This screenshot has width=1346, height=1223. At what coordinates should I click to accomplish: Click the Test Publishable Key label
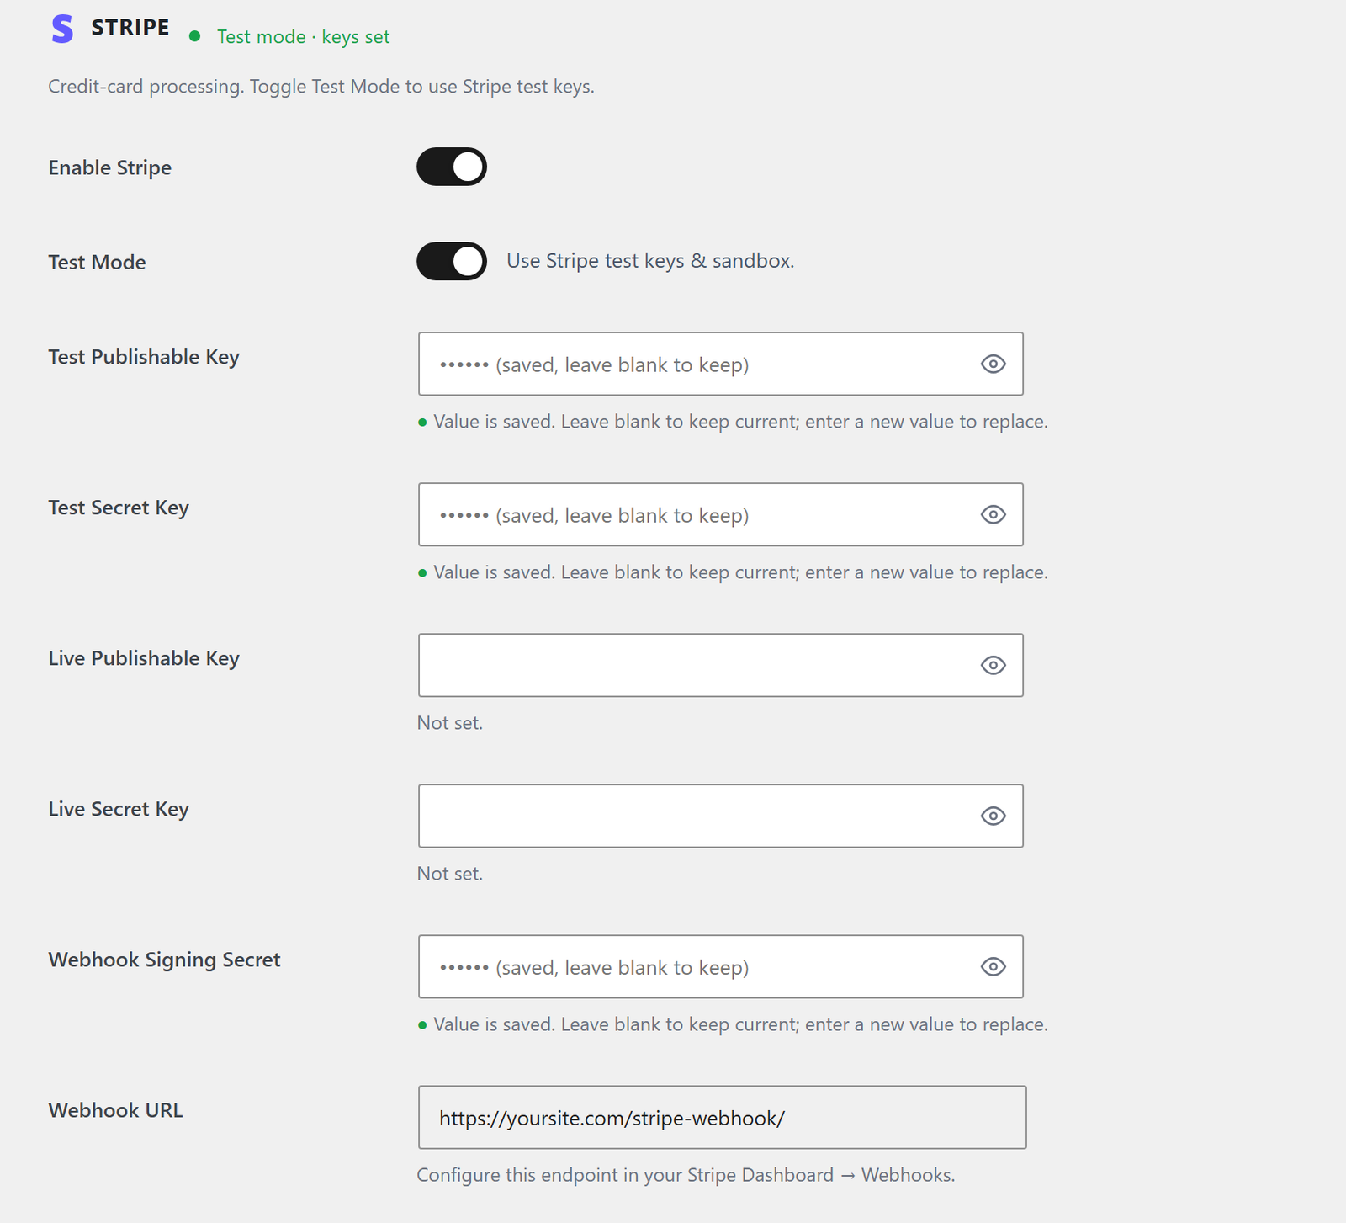(144, 357)
